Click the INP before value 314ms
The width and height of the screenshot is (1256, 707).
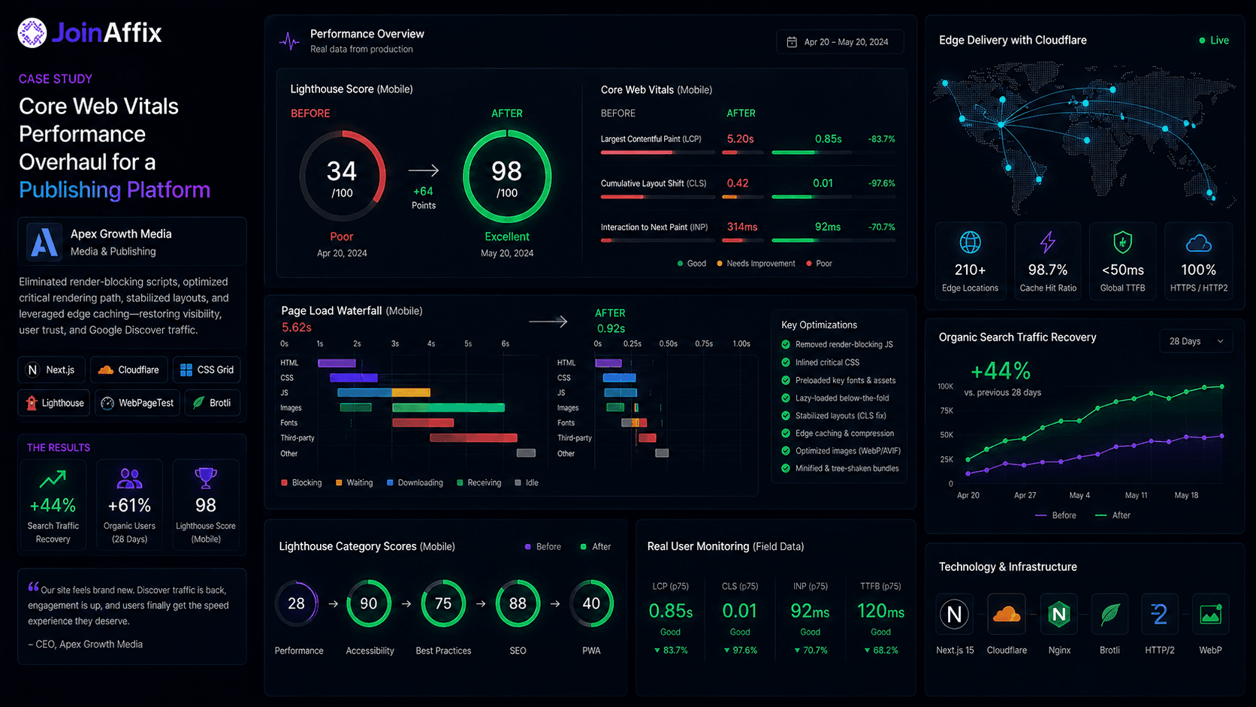[742, 227]
